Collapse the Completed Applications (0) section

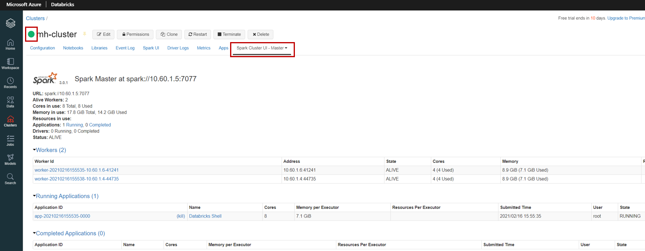(x=69, y=234)
